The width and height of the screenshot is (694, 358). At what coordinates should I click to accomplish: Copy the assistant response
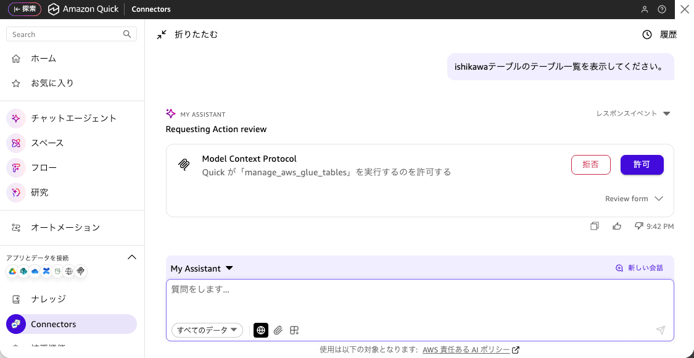595,227
